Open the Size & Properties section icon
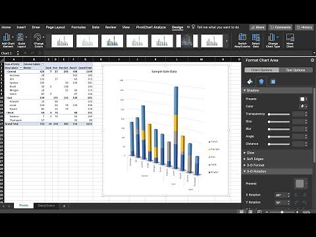 pyautogui.click(x=273, y=82)
